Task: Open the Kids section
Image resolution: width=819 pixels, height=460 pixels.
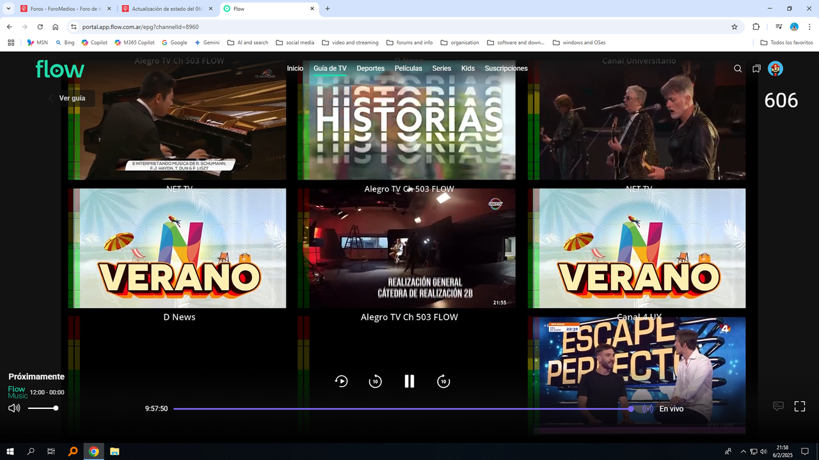Action: pos(468,68)
